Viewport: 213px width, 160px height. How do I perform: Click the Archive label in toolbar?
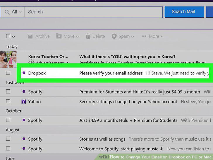point(42,36)
